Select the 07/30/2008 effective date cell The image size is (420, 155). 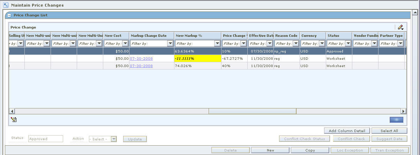[261, 51]
